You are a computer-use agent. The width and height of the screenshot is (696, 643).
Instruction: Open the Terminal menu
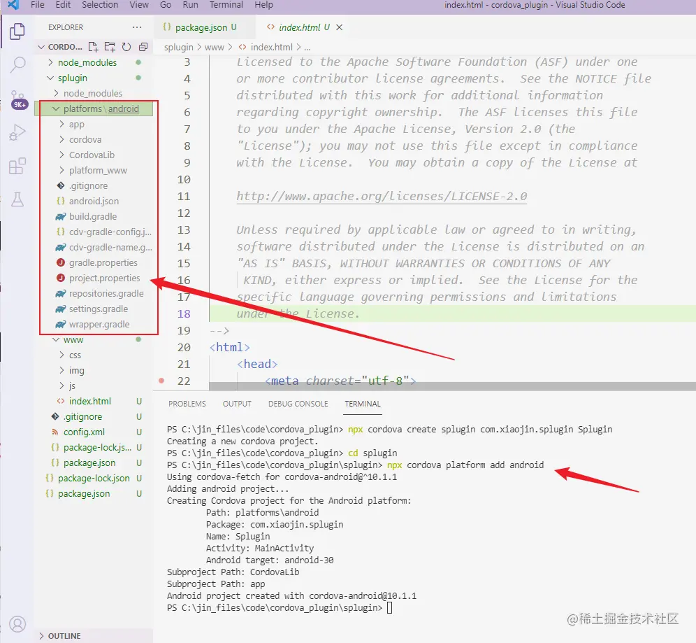click(x=226, y=5)
